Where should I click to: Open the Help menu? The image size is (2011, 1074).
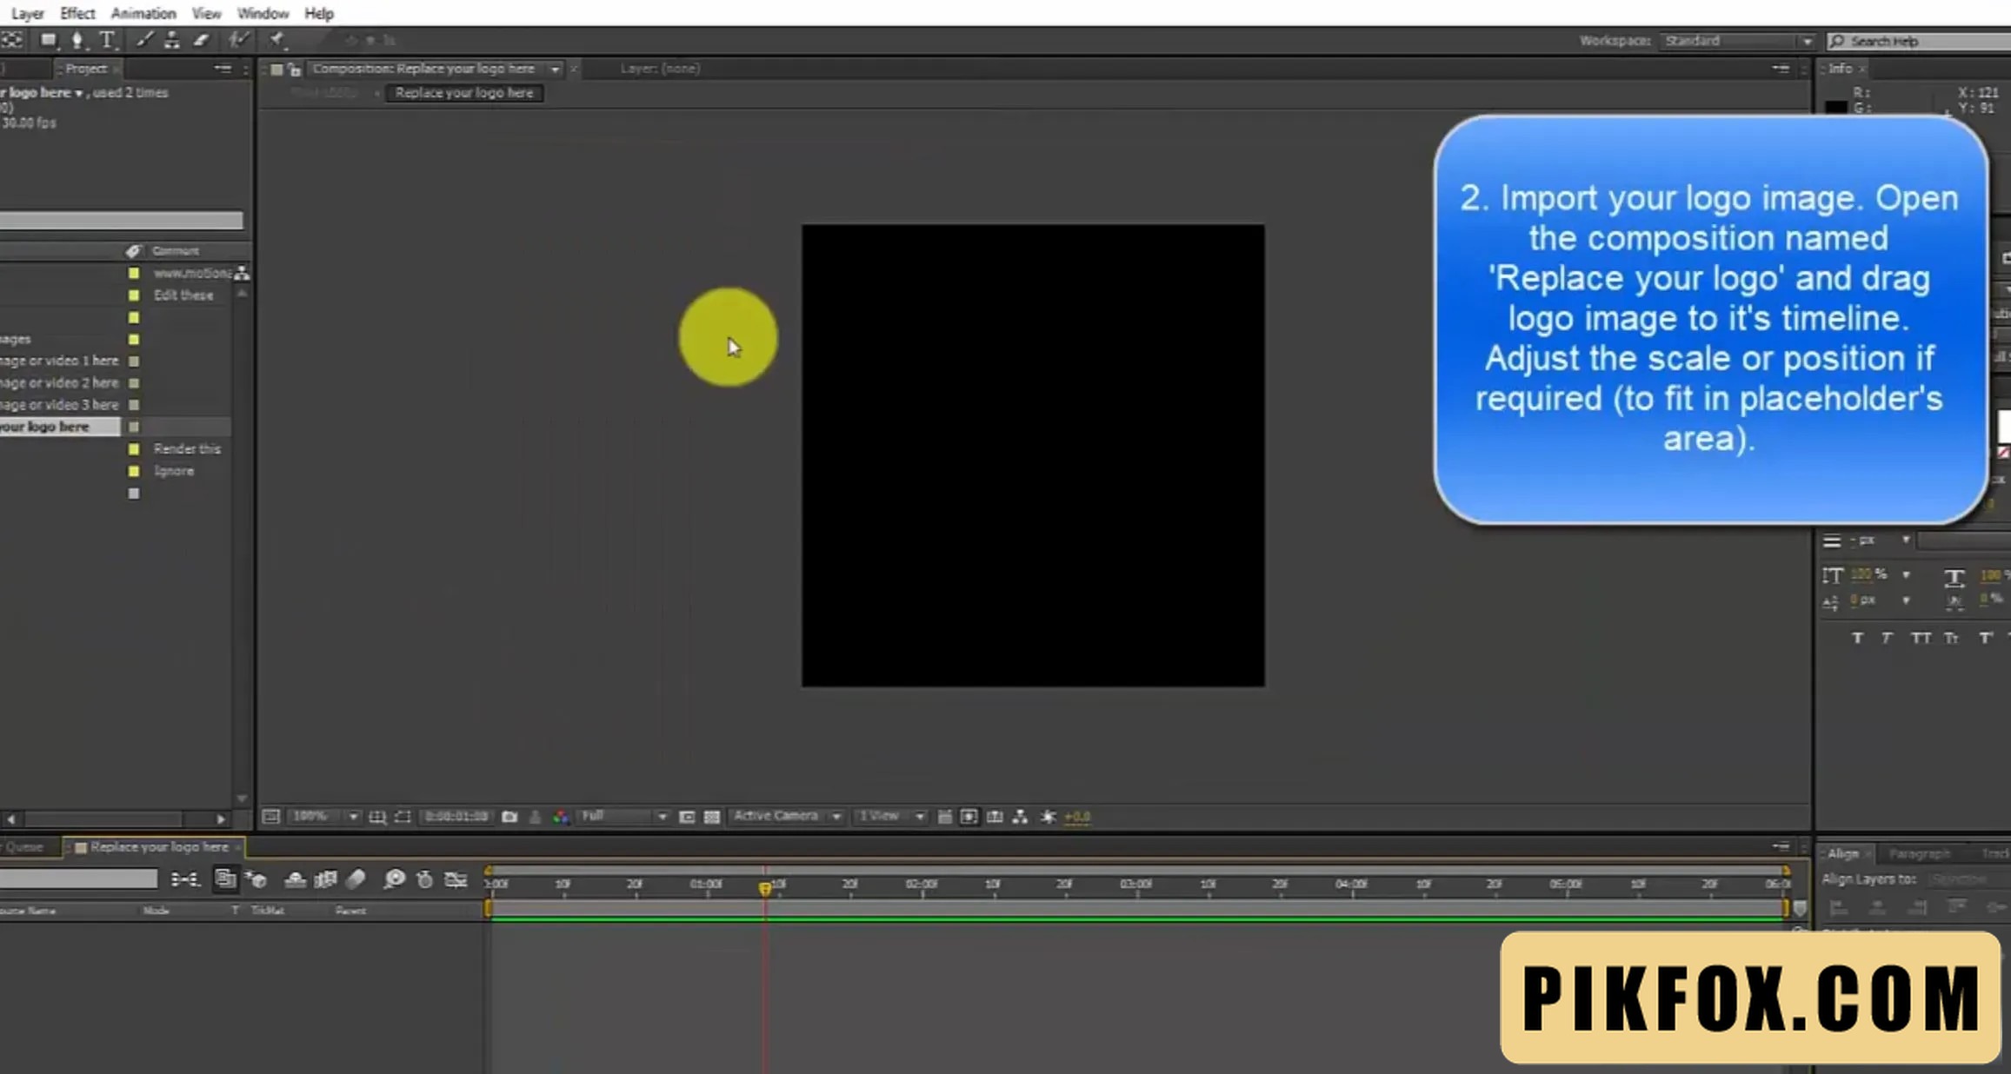pyautogui.click(x=319, y=13)
